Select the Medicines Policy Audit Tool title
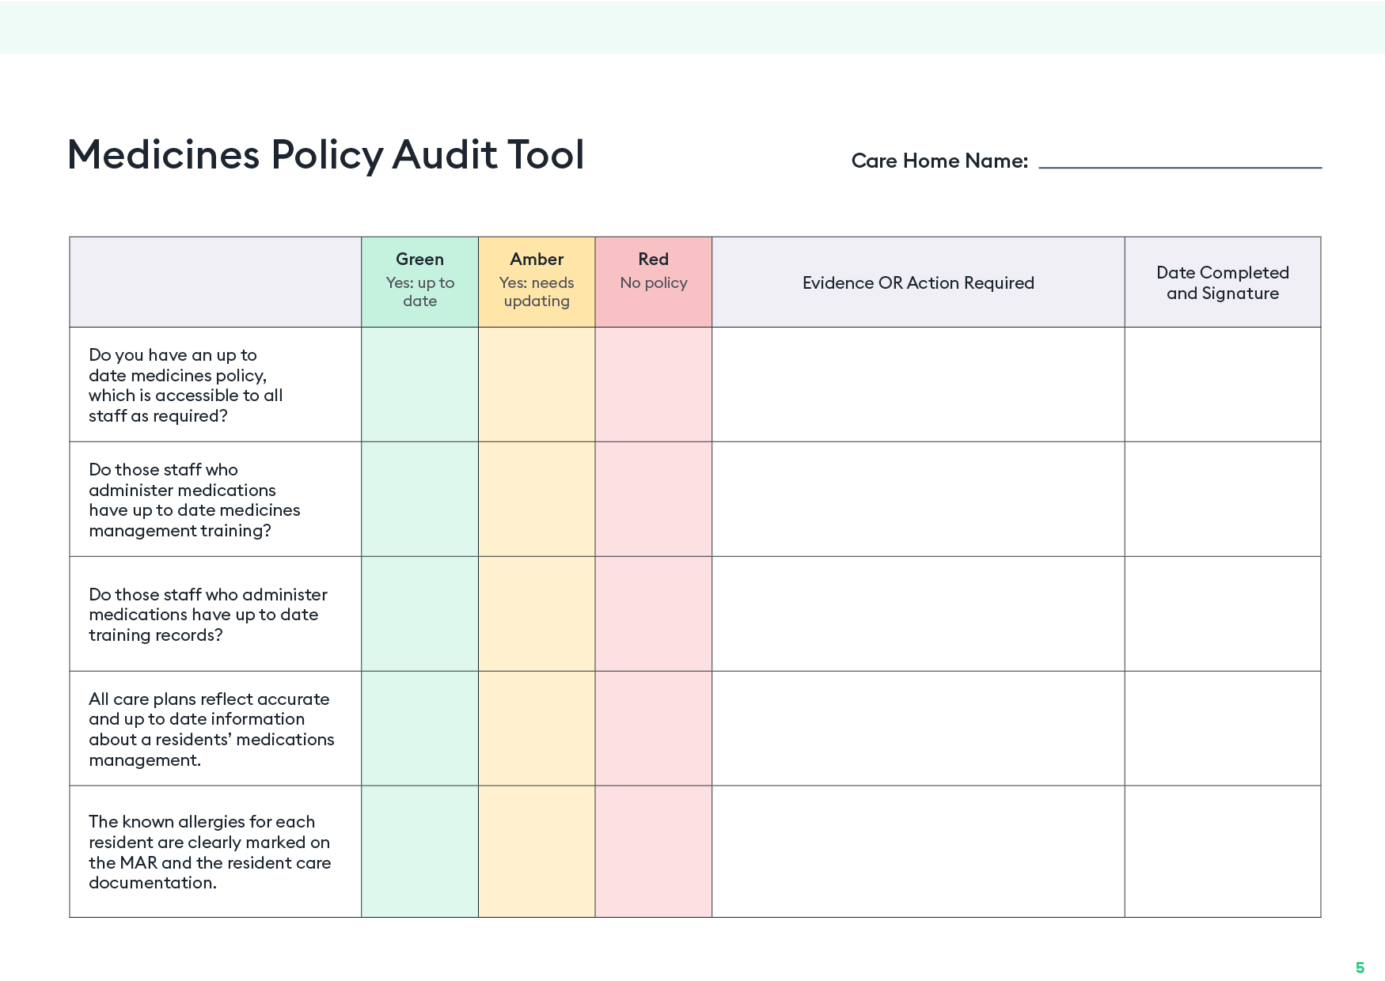 [x=325, y=155]
